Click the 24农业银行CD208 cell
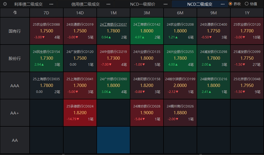Image resolution: width=264 pixels, height=155 pixels. [x=180, y=31]
